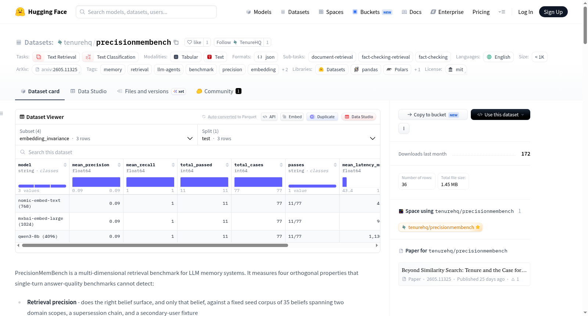Open the Buckets menu item
Viewport: 588px width, 316px height.
[372, 12]
